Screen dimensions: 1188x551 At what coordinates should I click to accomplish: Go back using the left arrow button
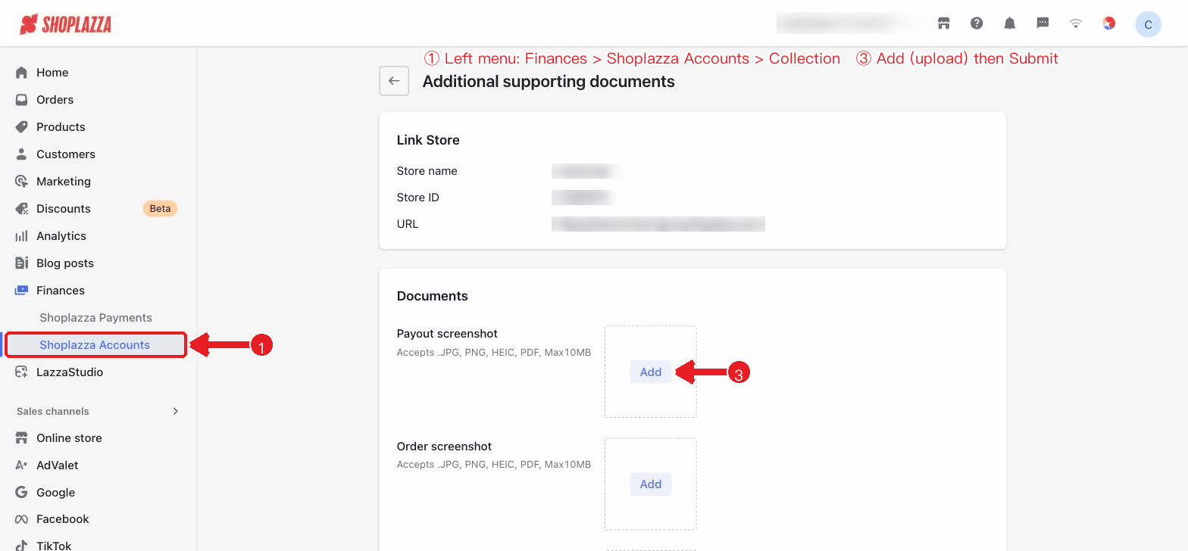[394, 81]
